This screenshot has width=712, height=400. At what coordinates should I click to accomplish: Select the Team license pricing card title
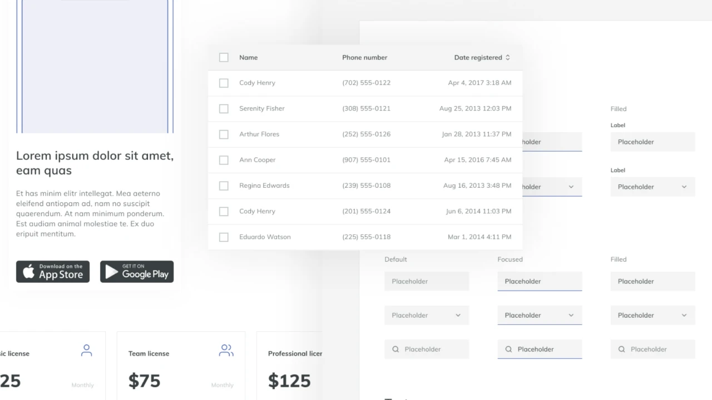coord(149,353)
